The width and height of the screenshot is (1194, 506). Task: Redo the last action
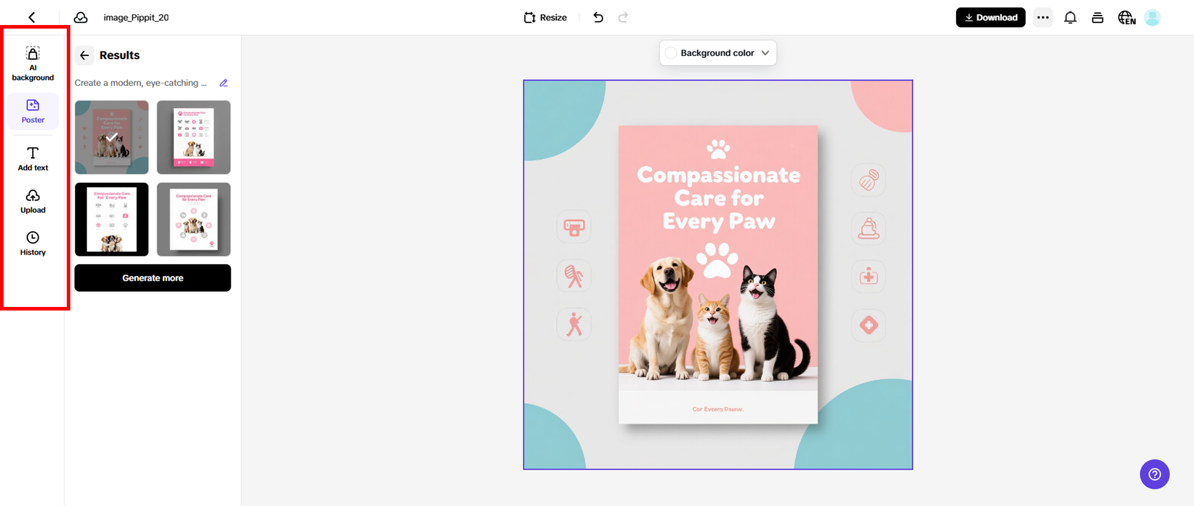(623, 17)
